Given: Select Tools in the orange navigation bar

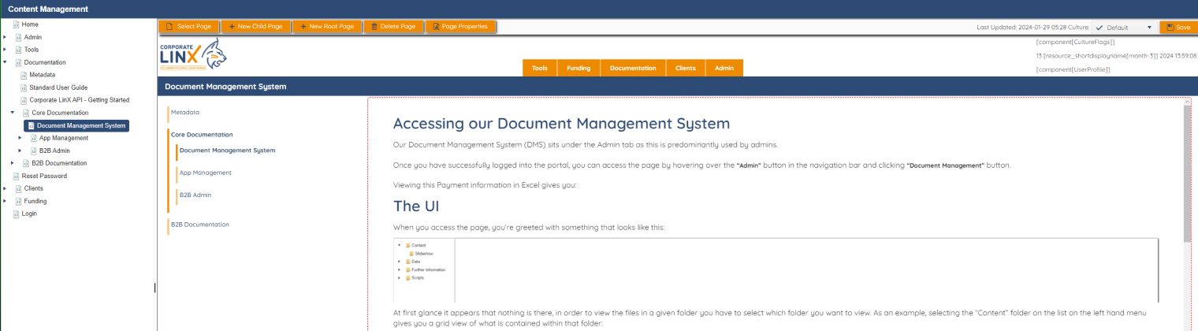Looking at the screenshot, I should pos(540,69).
